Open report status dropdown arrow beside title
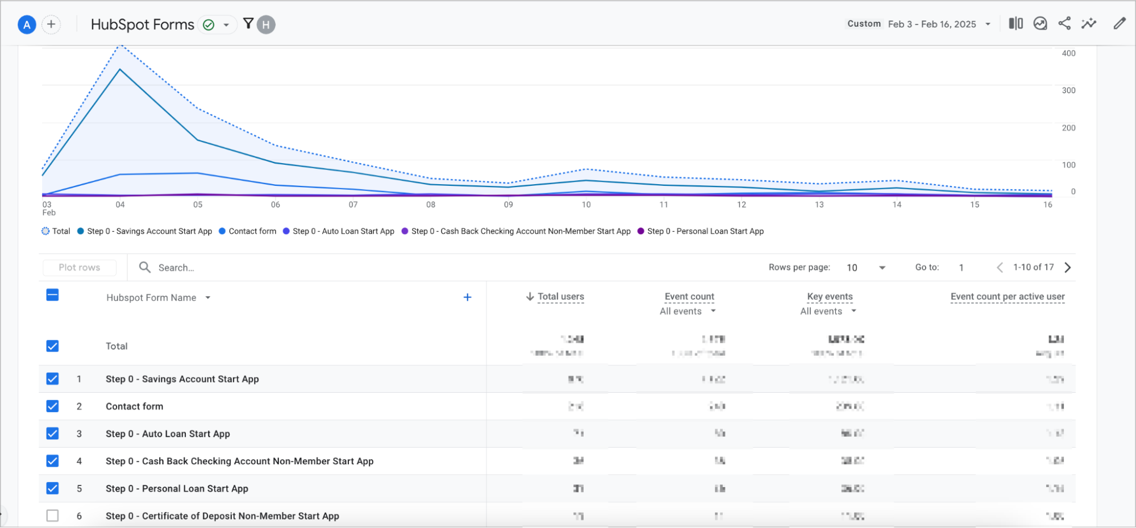Screen dimensions: 1136x528 [226, 25]
